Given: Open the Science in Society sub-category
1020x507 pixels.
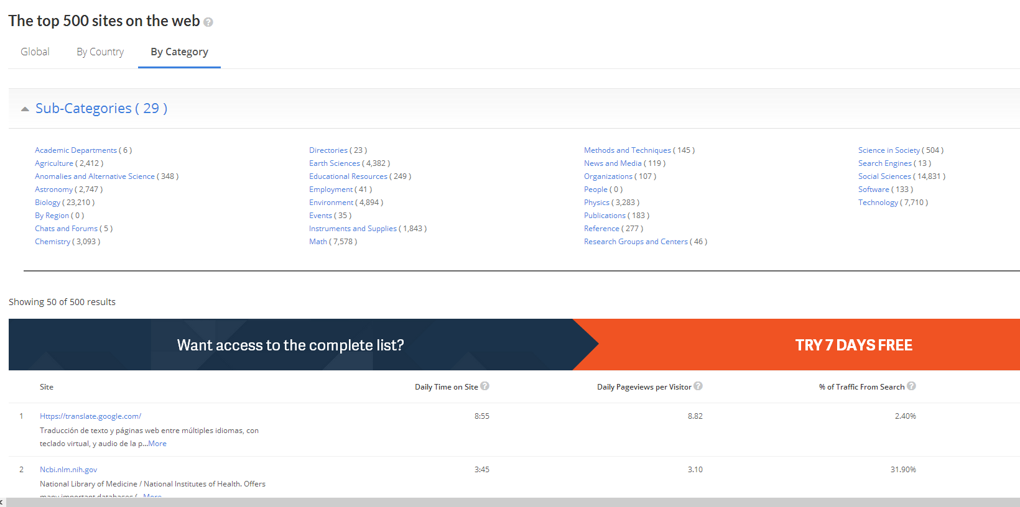Looking at the screenshot, I should point(889,150).
